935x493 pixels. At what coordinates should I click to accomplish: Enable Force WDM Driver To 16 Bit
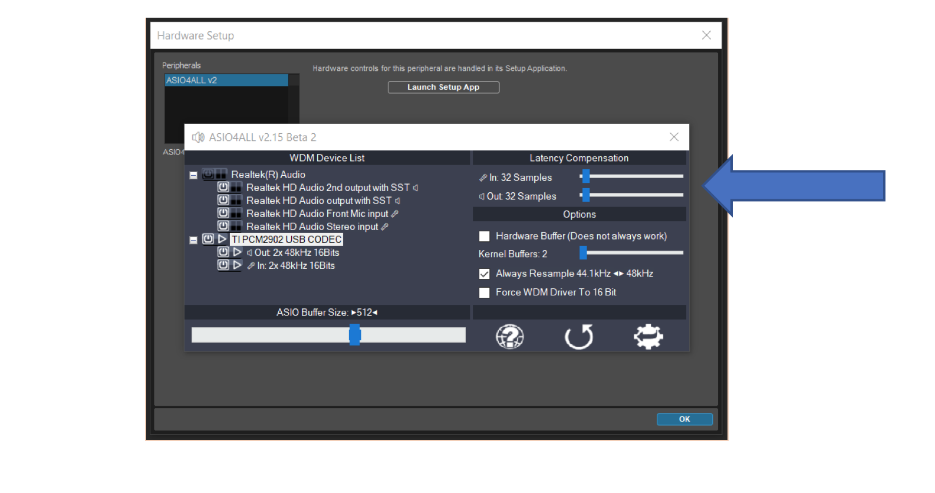[x=485, y=292]
